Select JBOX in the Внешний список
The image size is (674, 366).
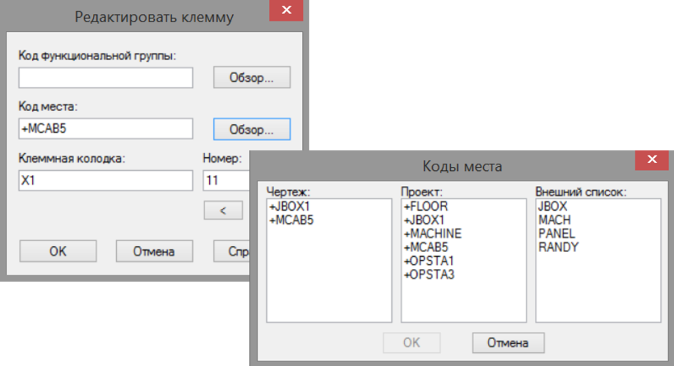(x=553, y=206)
